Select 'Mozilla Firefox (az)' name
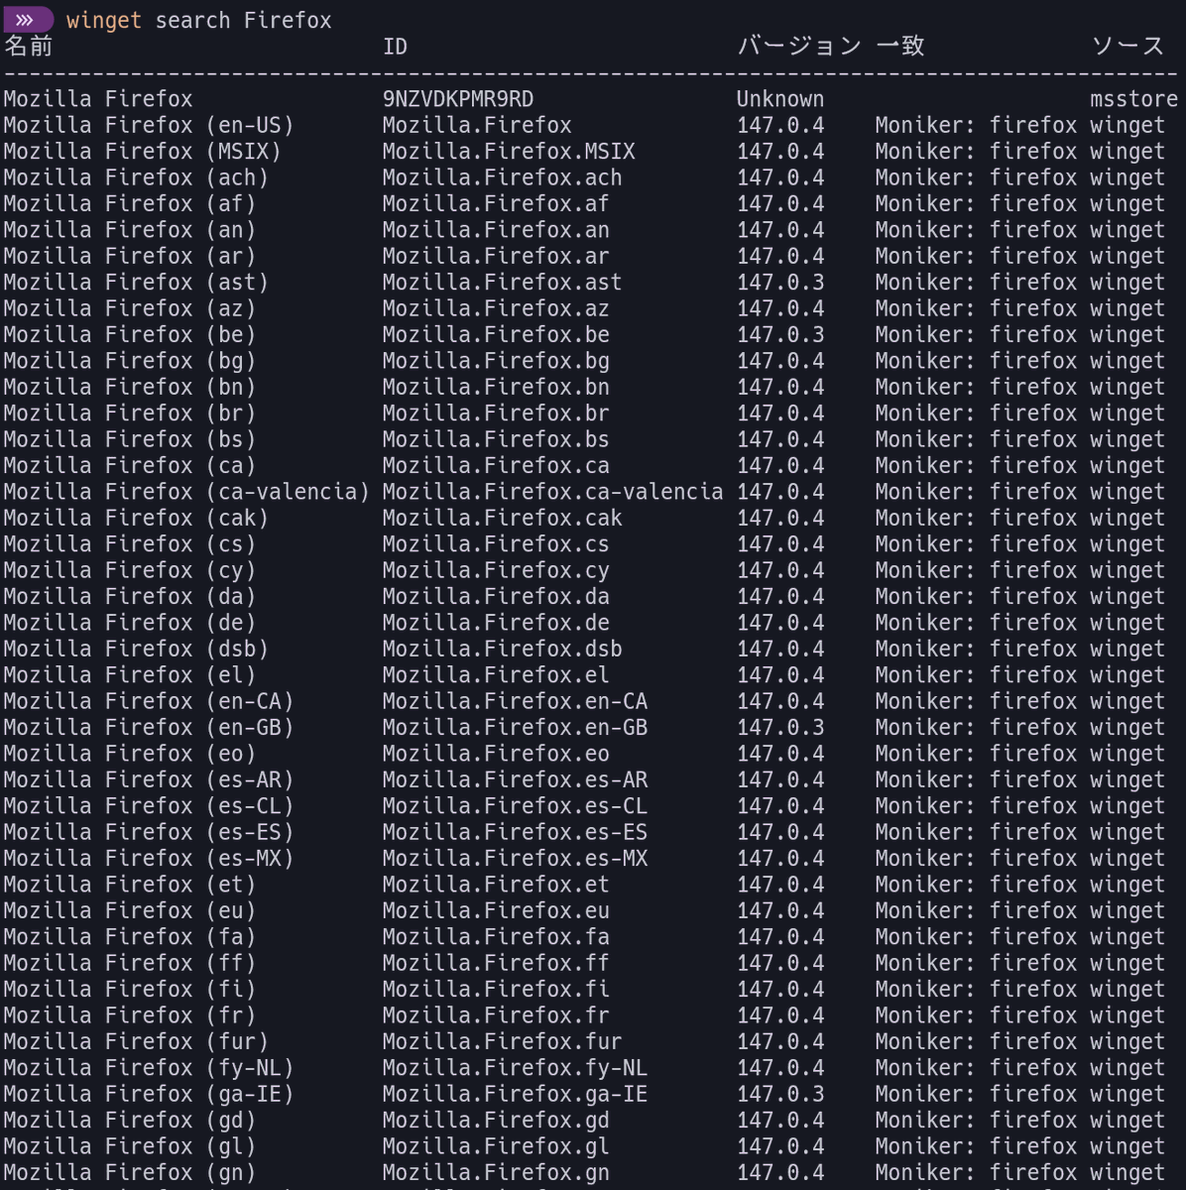Screen dimensions: 1186x1190 tap(130, 308)
